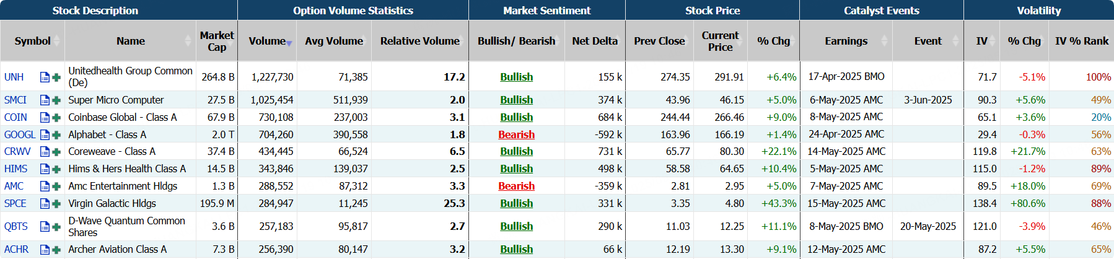
Task: Select the Volatility group header
Action: click(x=1038, y=11)
